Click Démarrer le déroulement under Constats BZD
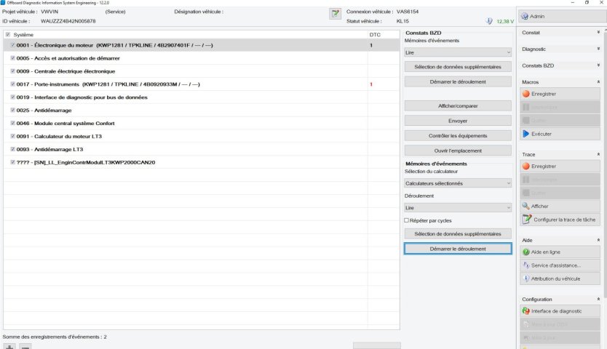Viewport: 607px width, 349px height. 458,82
